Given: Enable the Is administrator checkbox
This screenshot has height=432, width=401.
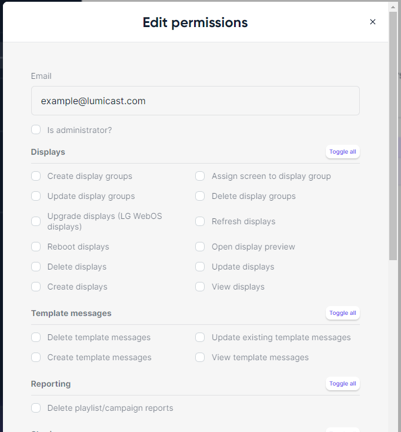Looking at the screenshot, I should (36, 129).
